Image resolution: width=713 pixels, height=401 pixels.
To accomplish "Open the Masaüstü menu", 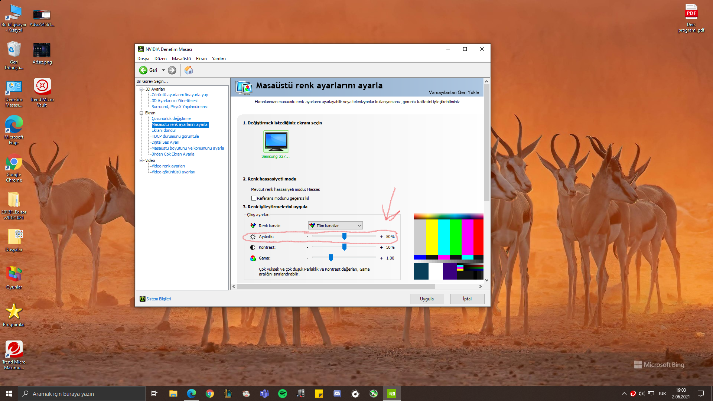I will coord(181,59).
